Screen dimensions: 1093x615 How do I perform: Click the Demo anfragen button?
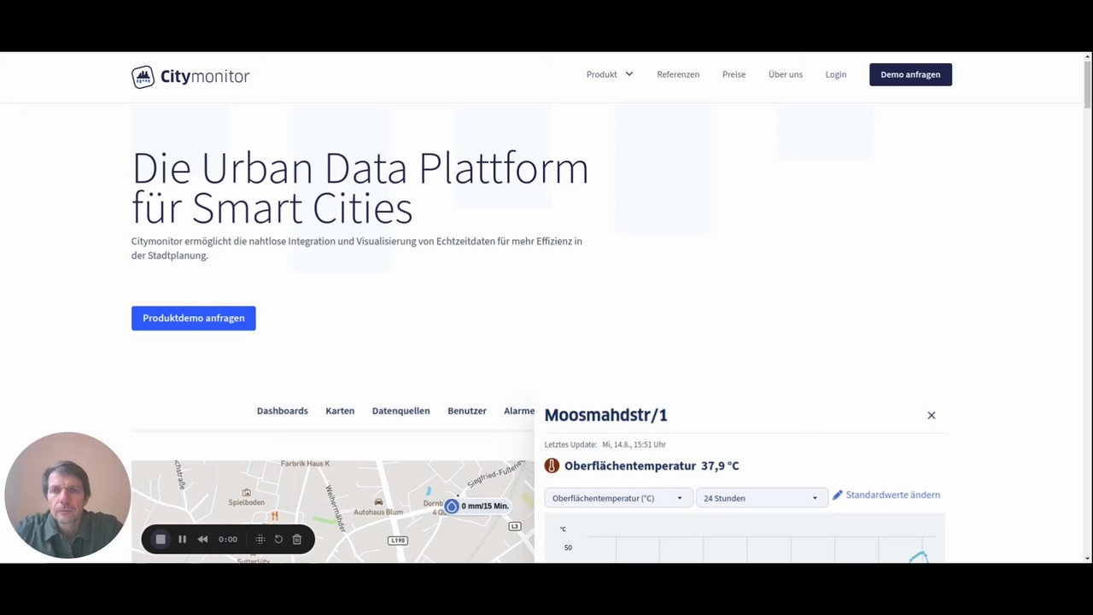[910, 74]
